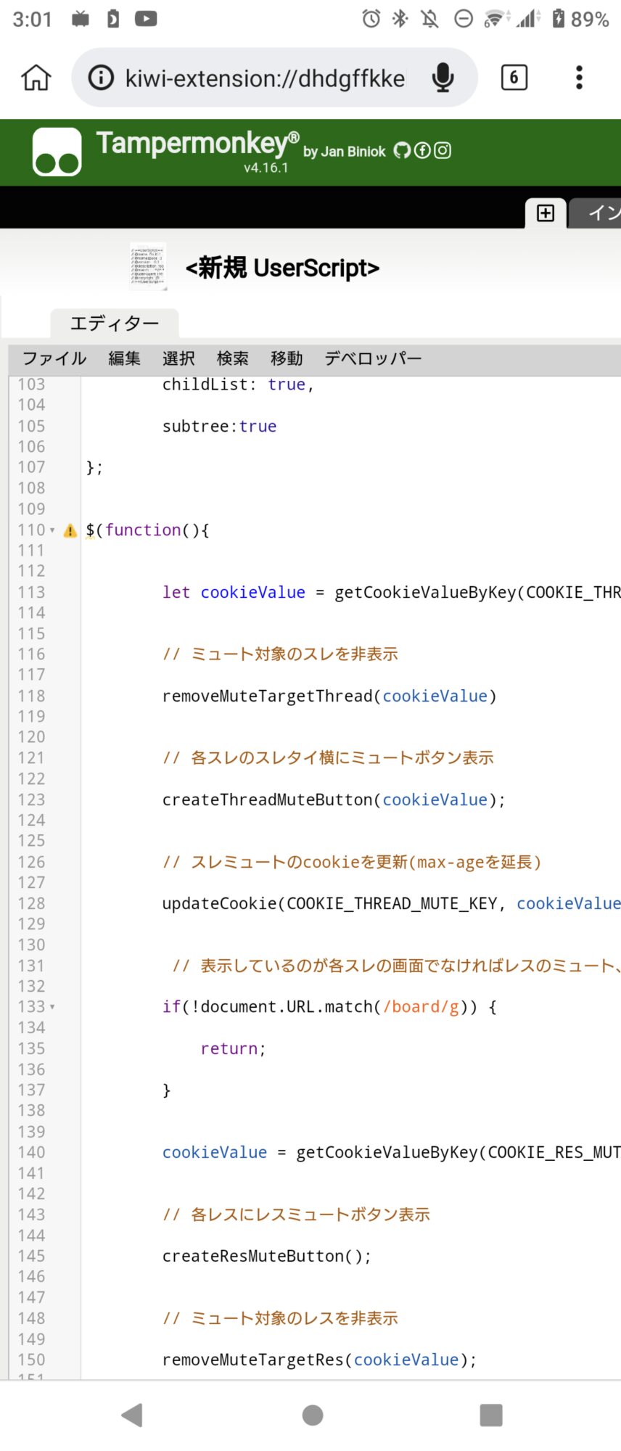621x1451 pixels.
Task: Click the warning icon on line 110
Action: [70, 530]
